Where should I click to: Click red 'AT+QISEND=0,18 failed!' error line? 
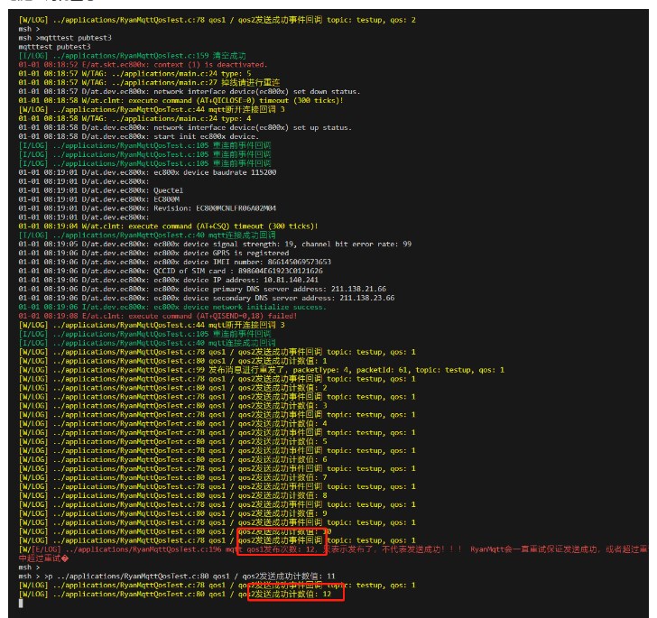click(158, 316)
